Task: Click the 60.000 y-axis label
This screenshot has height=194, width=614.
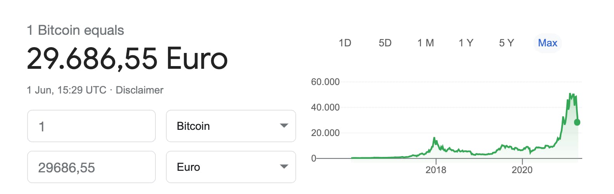Action: [325, 82]
